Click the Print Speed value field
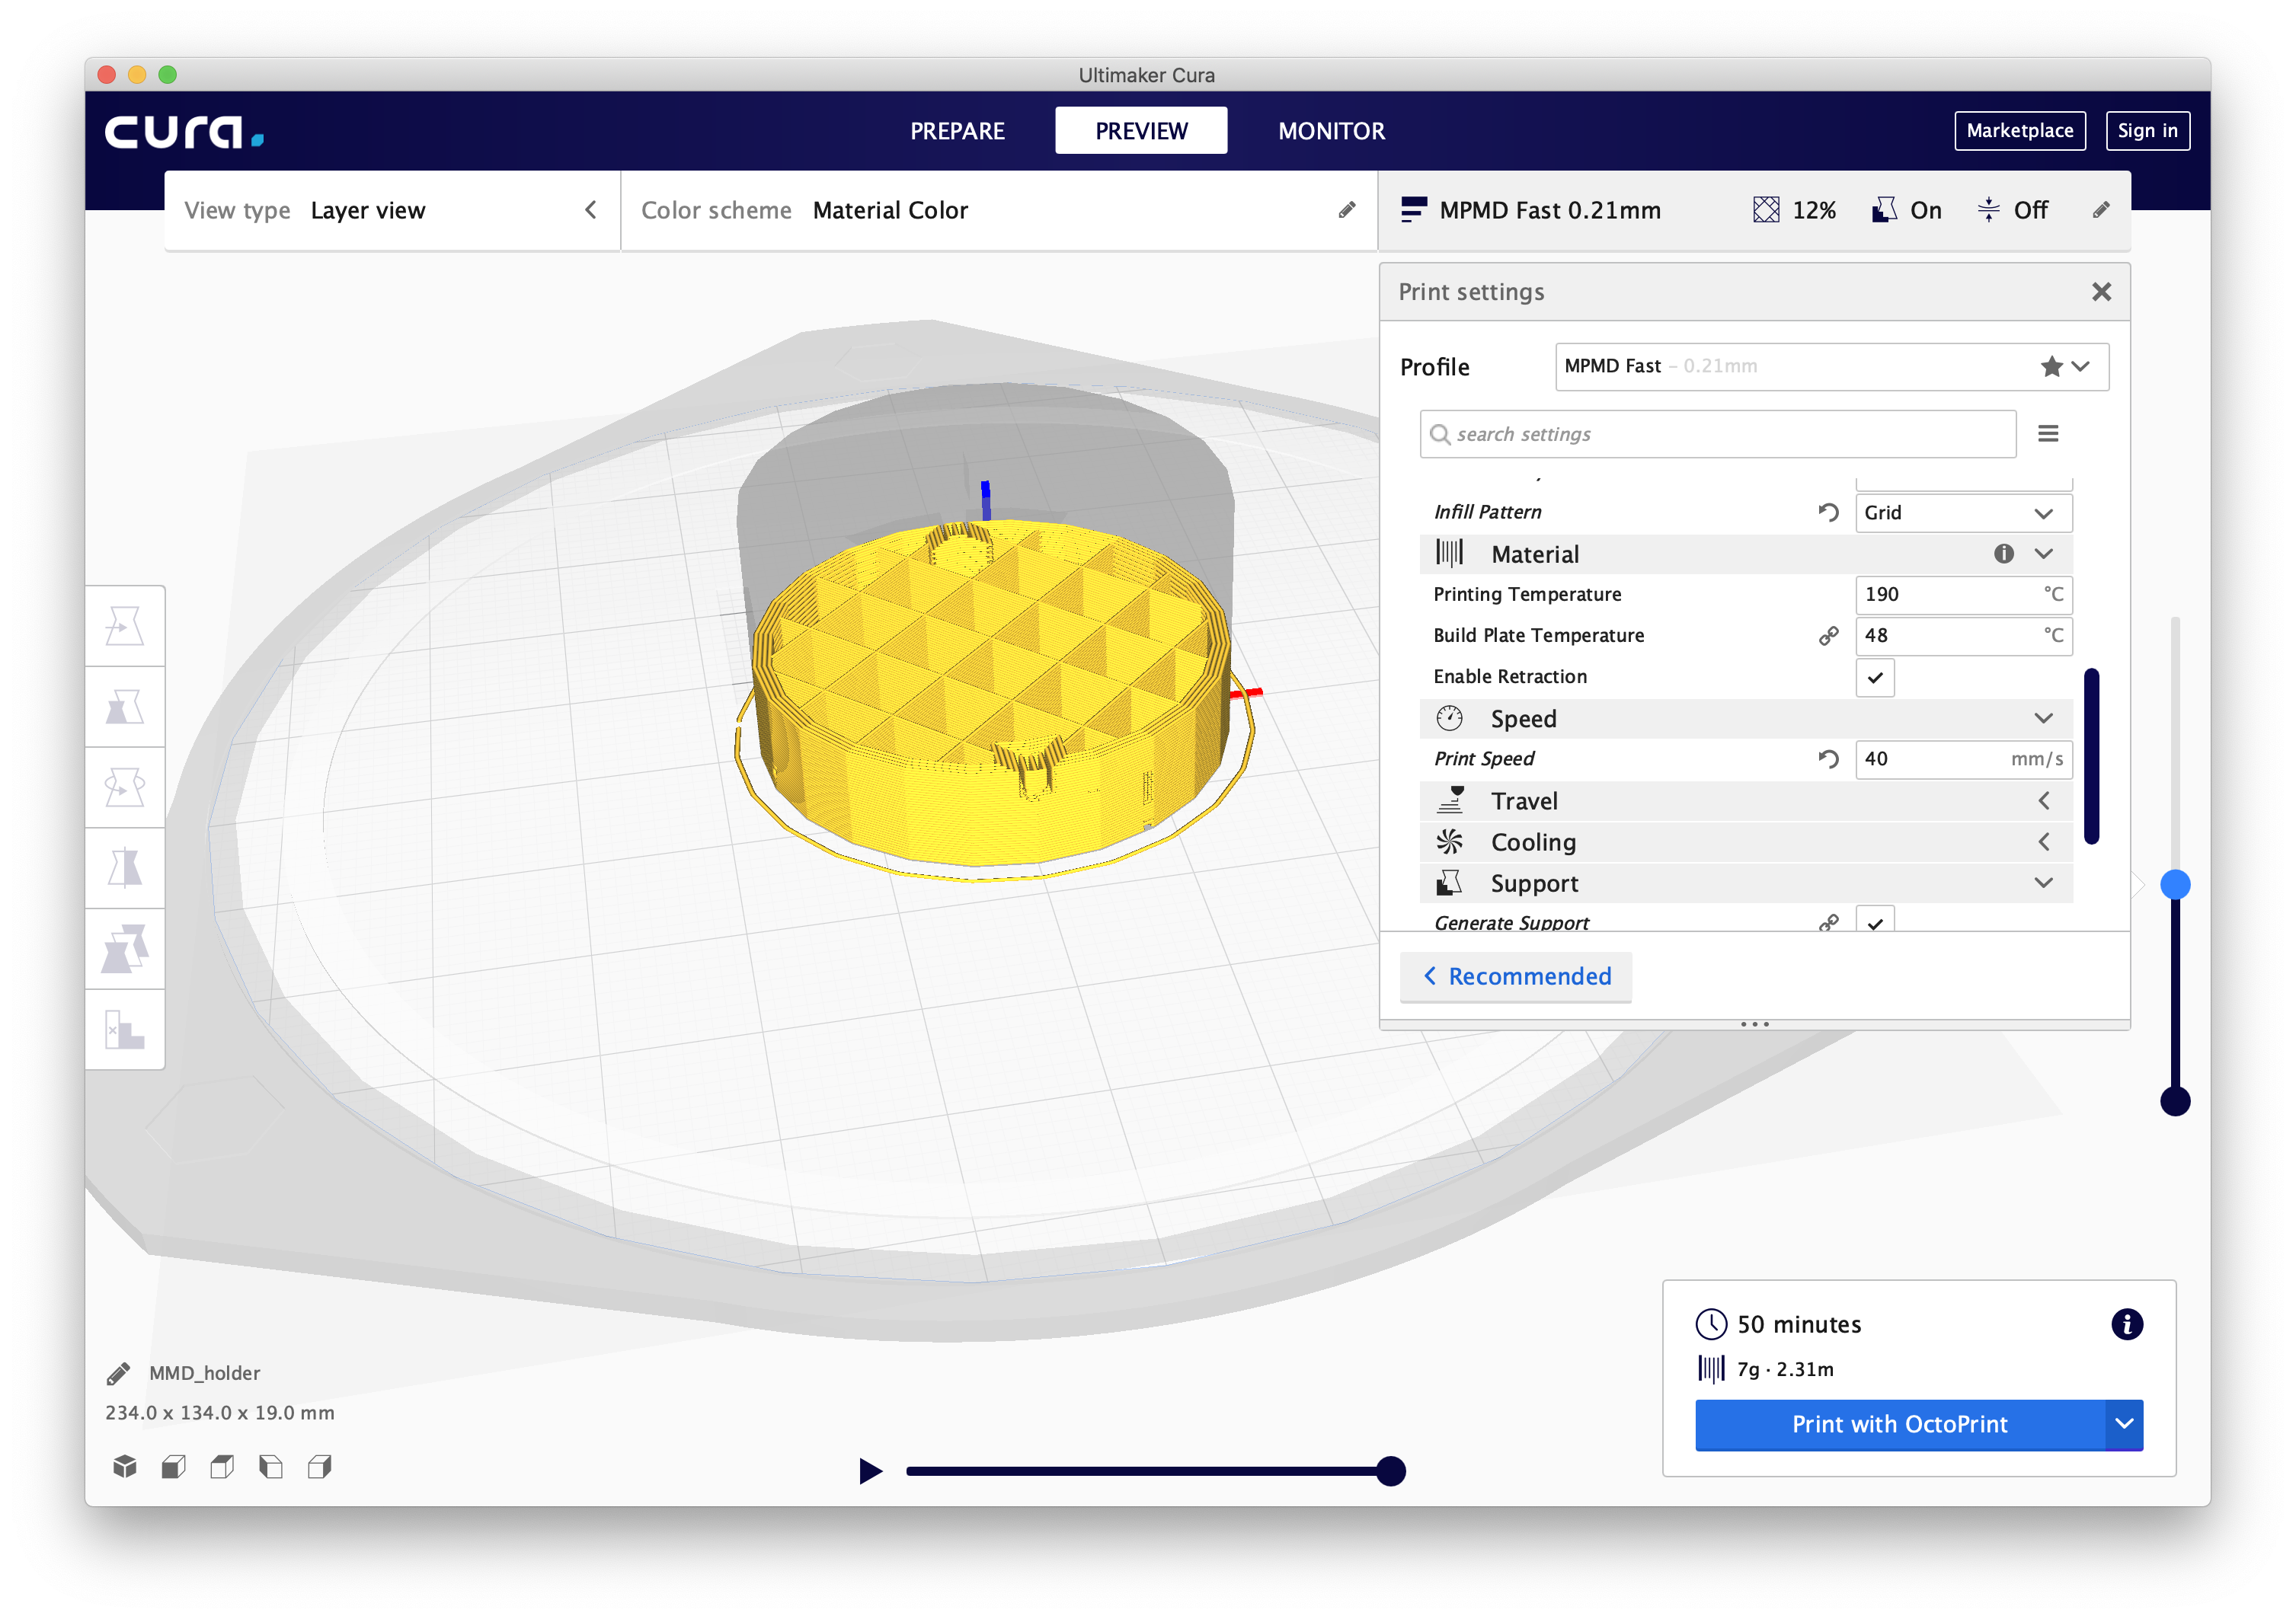Viewport: 2296px width, 1619px height. coord(1963,759)
